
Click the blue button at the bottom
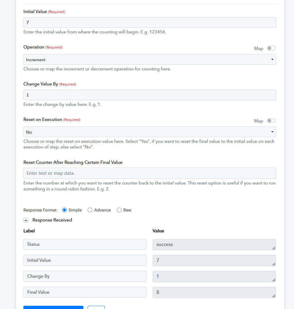point(53,308)
